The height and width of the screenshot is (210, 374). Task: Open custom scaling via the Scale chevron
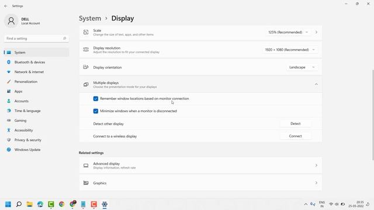tap(316, 32)
